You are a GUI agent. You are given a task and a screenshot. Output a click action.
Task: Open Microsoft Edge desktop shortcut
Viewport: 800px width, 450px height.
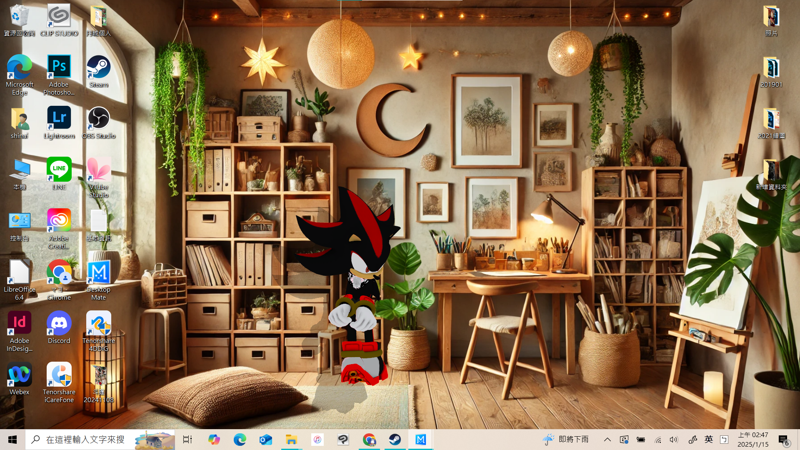pyautogui.click(x=19, y=75)
